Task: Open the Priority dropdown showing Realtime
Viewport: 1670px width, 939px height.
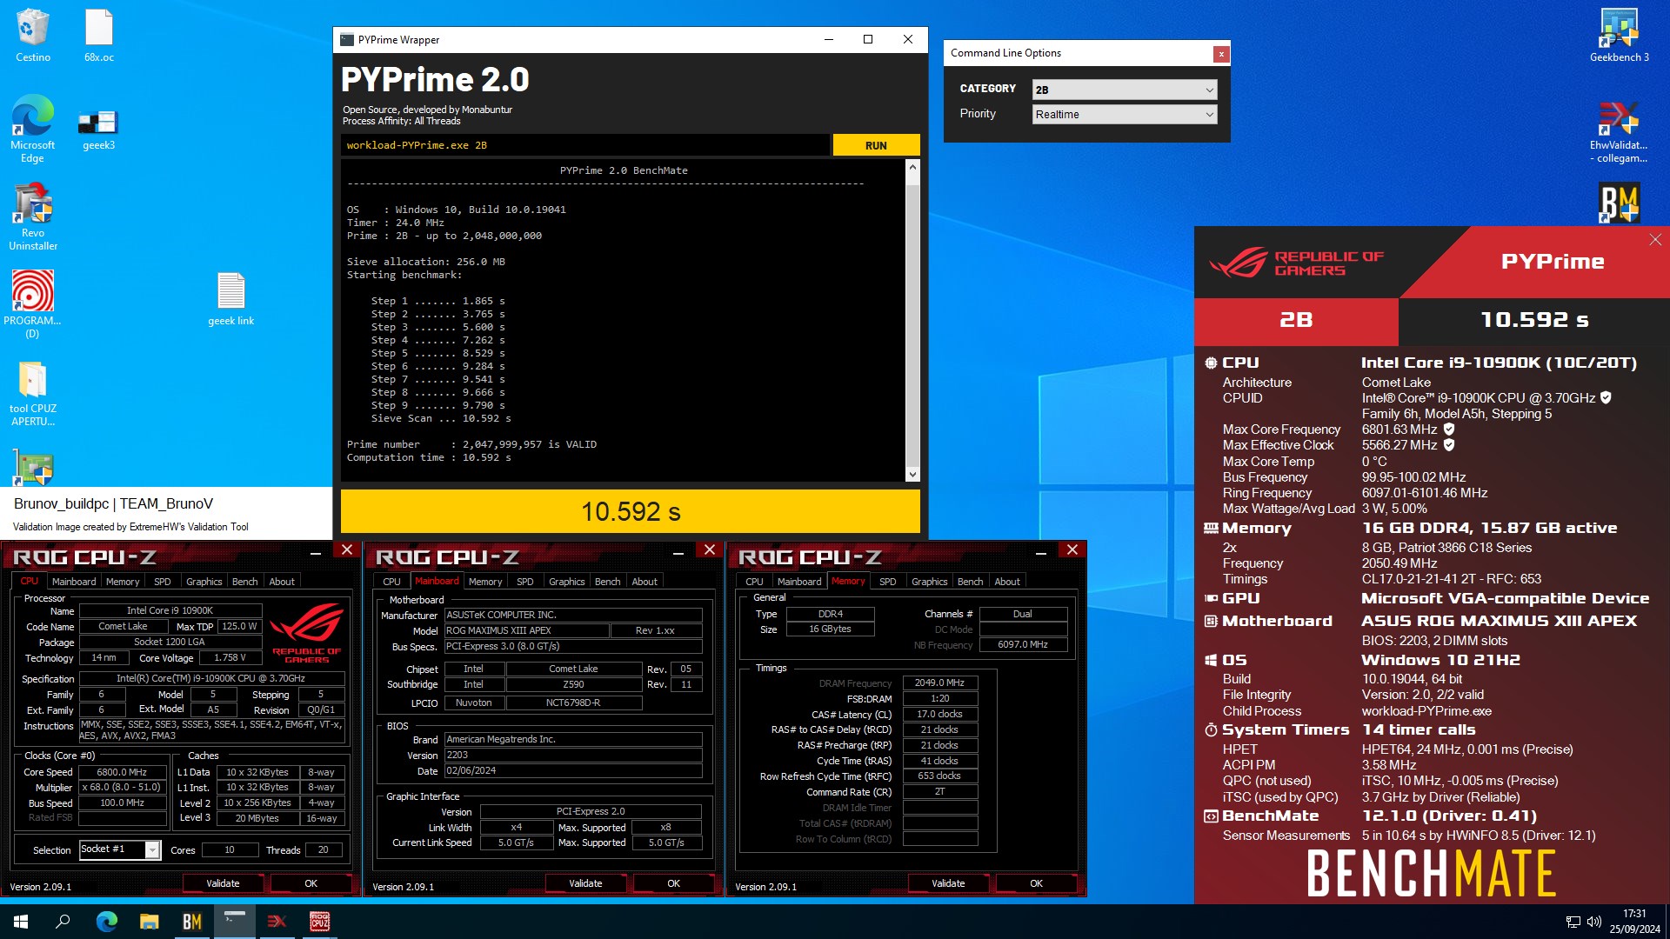Action: coord(1125,114)
